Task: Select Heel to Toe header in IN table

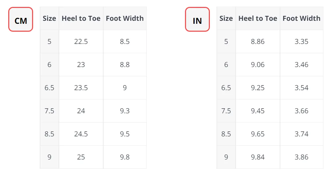Action: click(x=258, y=18)
